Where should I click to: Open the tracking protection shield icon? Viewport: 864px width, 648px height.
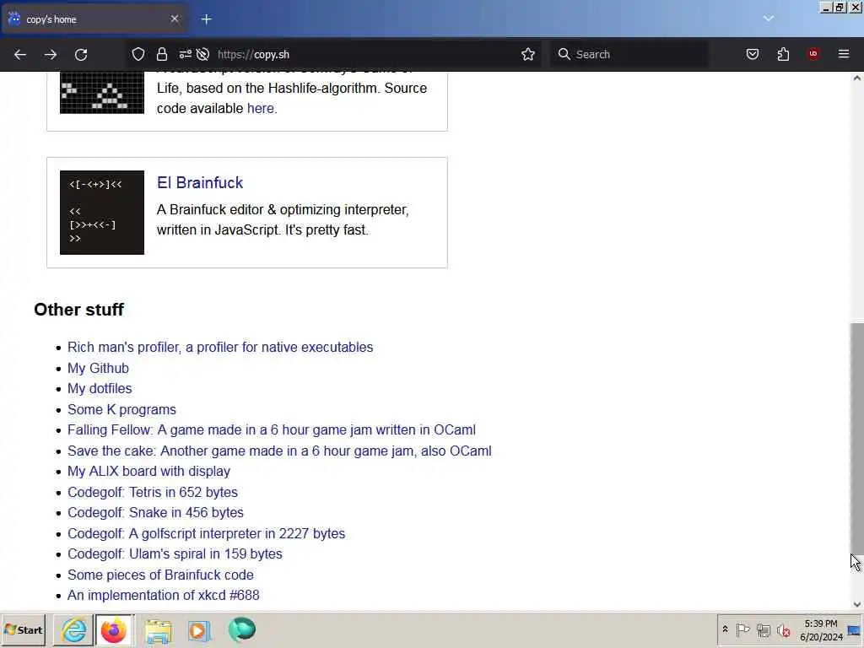click(138, 54)
